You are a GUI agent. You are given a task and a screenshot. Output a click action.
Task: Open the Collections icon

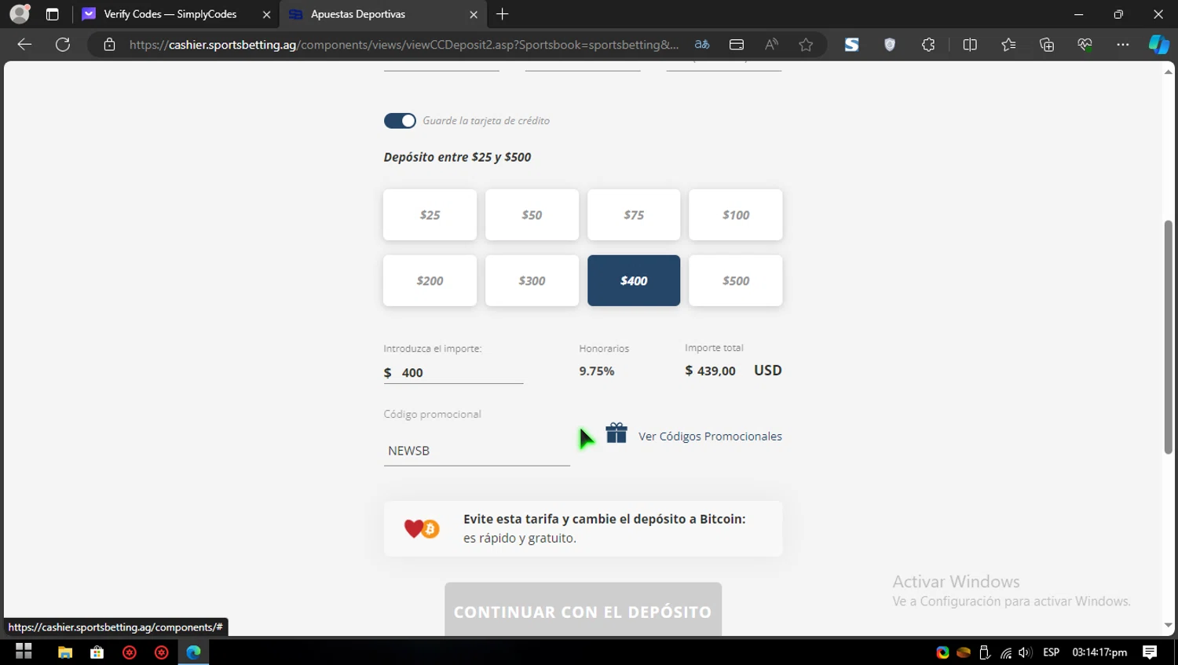1047,45
